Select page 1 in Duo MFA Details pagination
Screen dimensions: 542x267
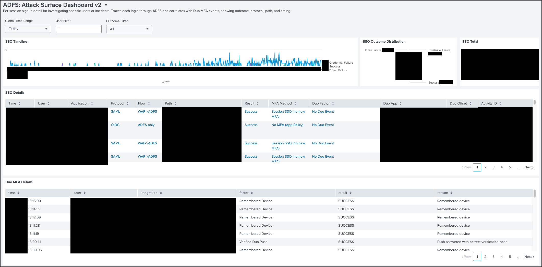[x=477, y=257]
